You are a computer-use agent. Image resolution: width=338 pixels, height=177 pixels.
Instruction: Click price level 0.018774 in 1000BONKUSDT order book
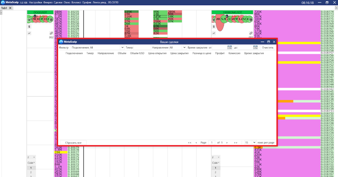tap(327, 12)
